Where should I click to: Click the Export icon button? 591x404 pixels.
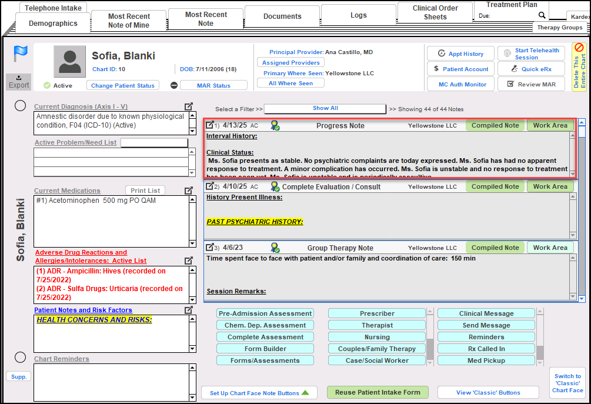pyautogui.click(x=19, y=82)
